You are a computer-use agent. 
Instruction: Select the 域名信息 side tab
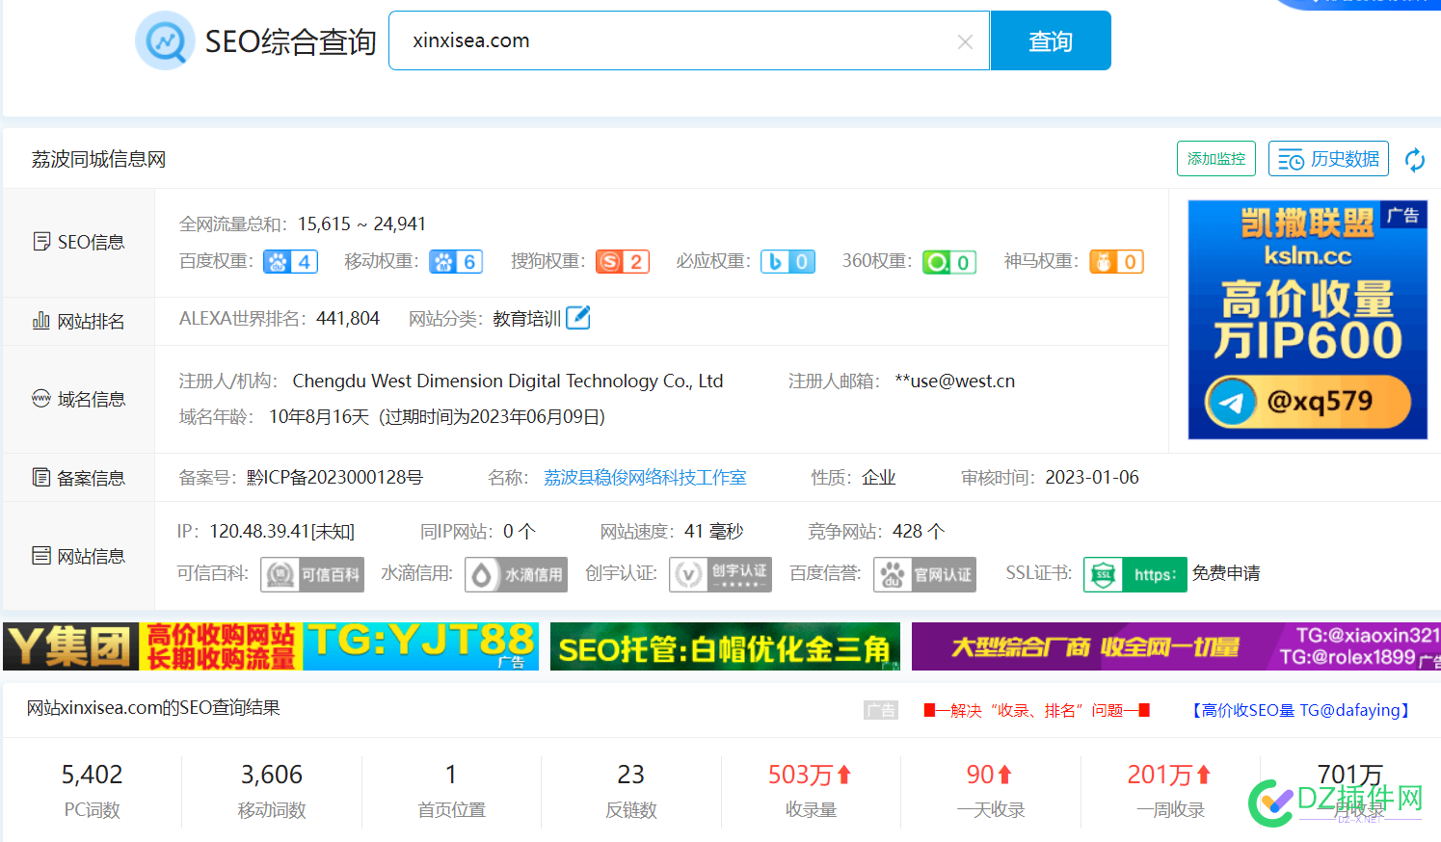[x=79, y=399]
